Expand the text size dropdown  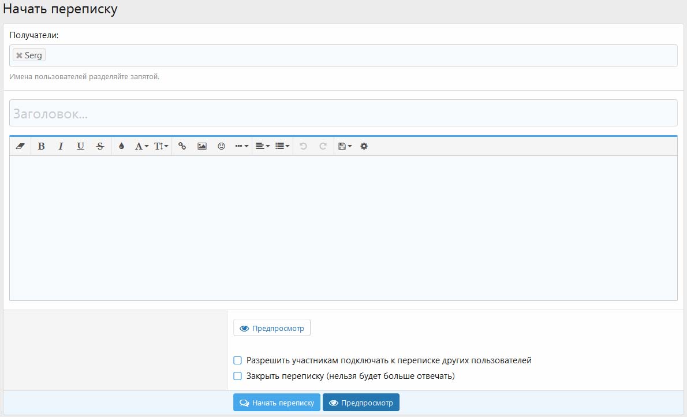(161, 146)
